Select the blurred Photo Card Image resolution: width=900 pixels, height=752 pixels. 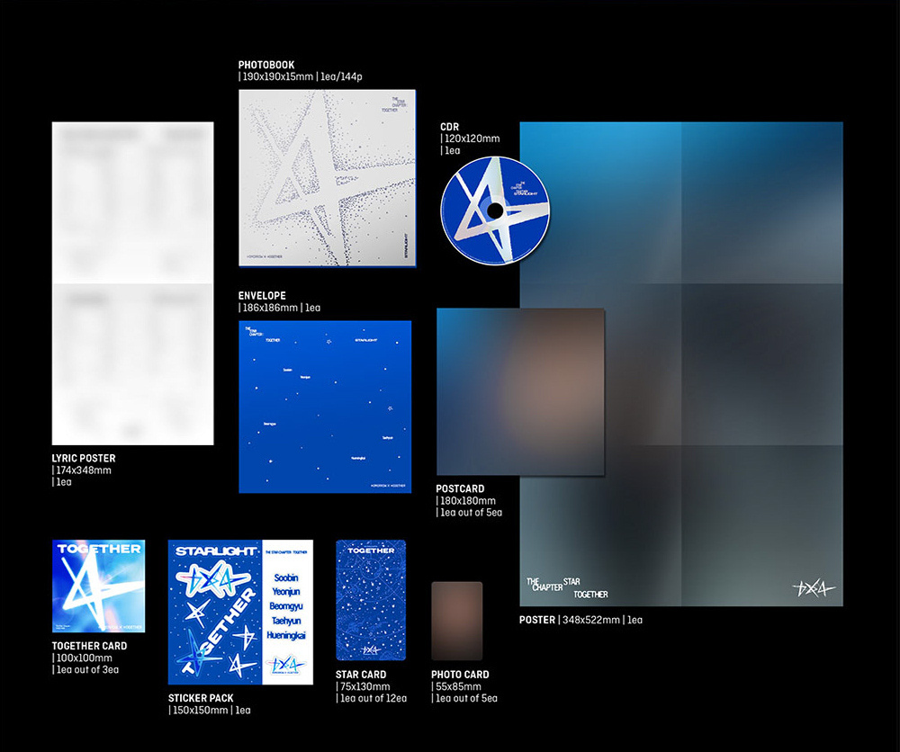point(457,621)
